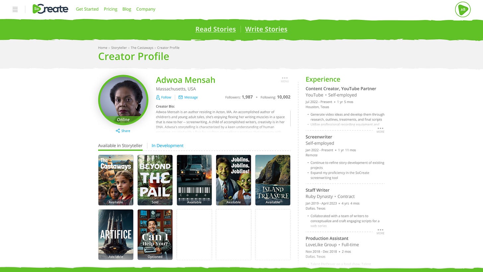Image resolution: width=483 pixels, height=272 pixels.
Task: Click the Follow link text
Action: click(166, 97)
